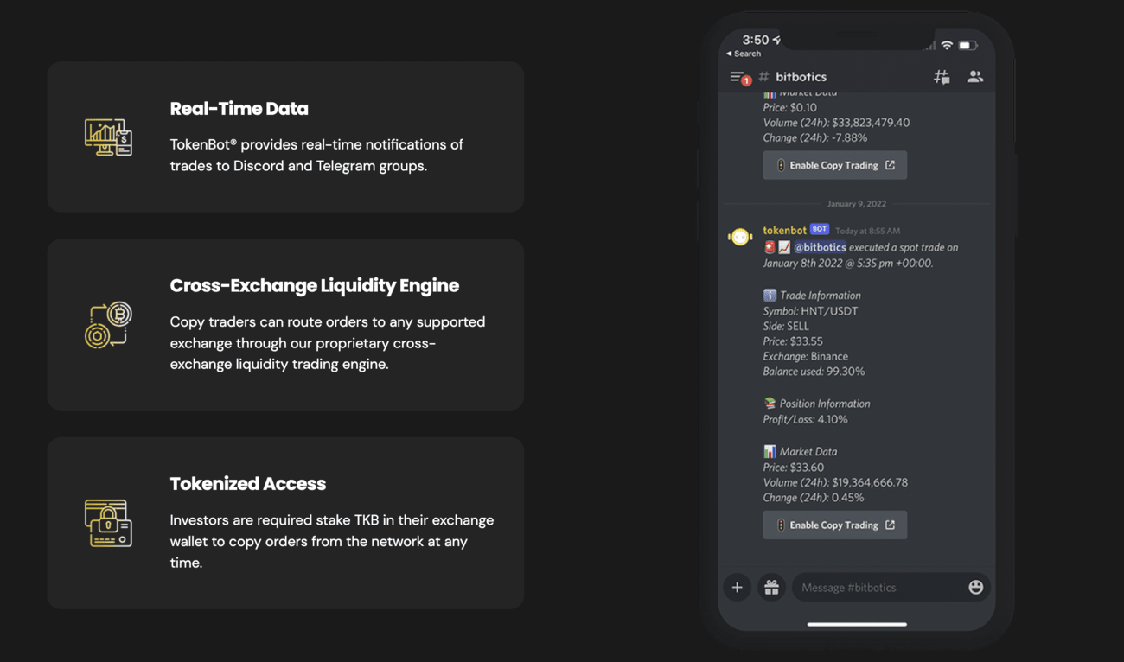1124x662 pixels.
Task: Click the January 9, 2022 date divider label
Action: click(856, 204)
